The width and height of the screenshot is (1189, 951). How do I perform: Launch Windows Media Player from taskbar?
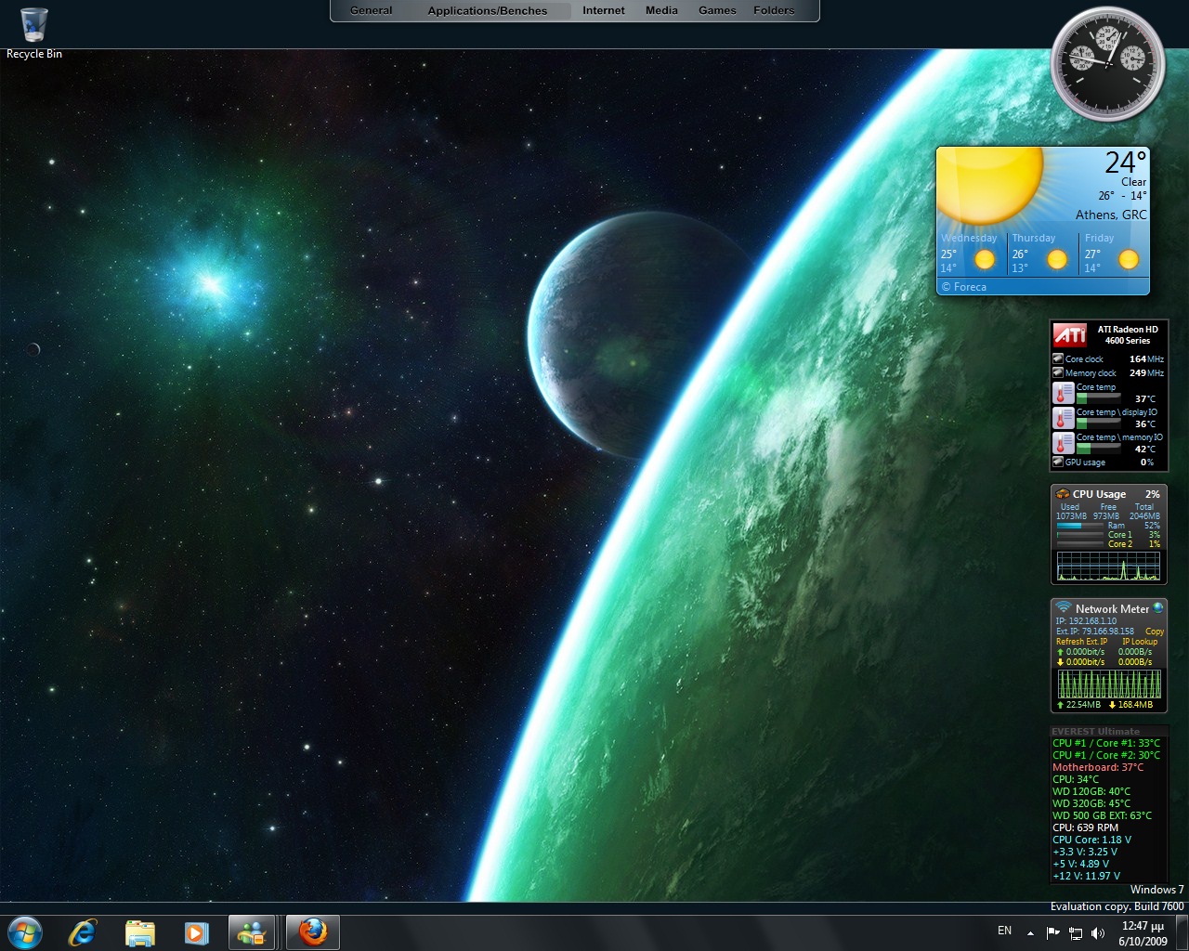coord(196,931)
